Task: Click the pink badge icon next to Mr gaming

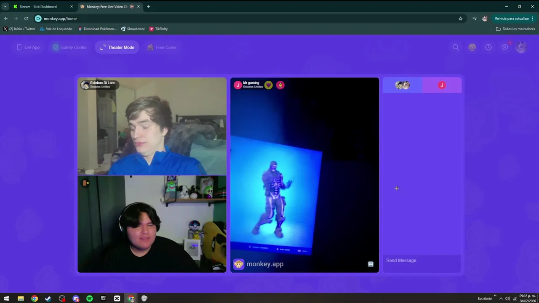Action: coord(280,85)
